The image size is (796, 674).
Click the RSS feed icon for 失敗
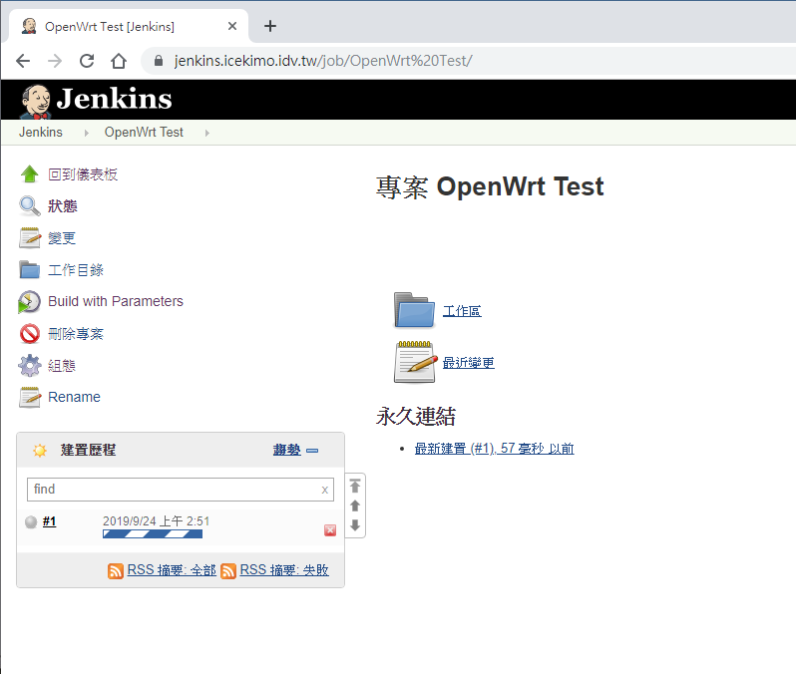tap(228, 571)
